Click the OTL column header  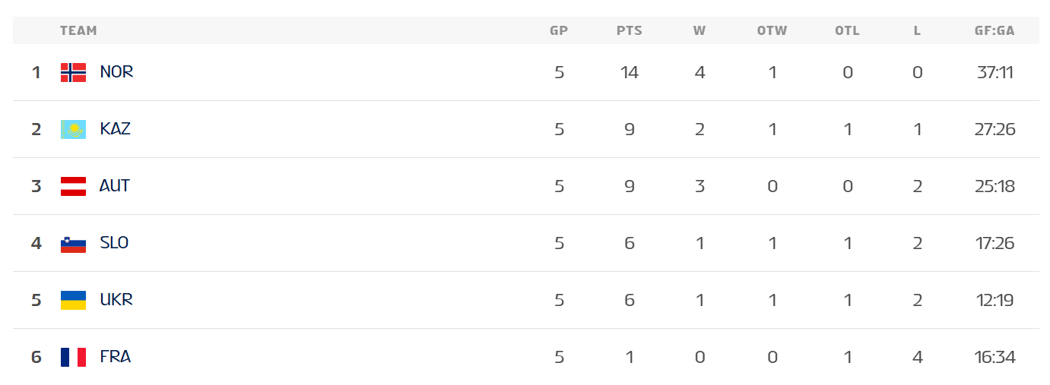847,31
